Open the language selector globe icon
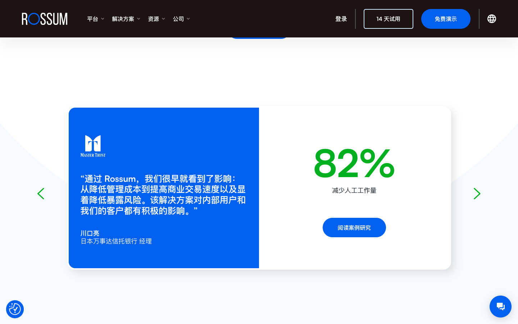This screenshot has height=324, width=518. click(492, 19)
